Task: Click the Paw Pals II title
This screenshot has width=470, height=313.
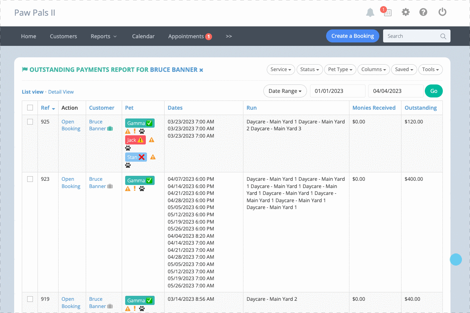Action: [x=35, y=13]
